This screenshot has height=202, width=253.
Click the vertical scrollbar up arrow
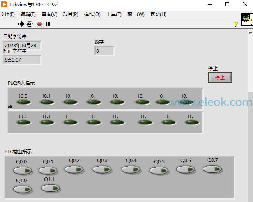[x=251, y=33]
